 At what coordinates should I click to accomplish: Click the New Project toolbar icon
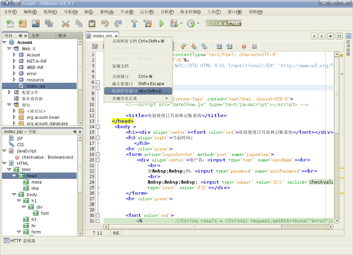(x=23, y=23)
